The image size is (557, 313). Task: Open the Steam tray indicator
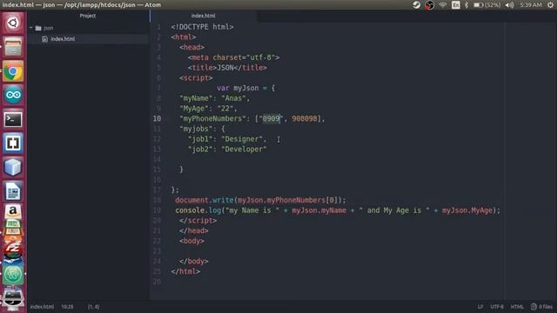pos(416,5)
